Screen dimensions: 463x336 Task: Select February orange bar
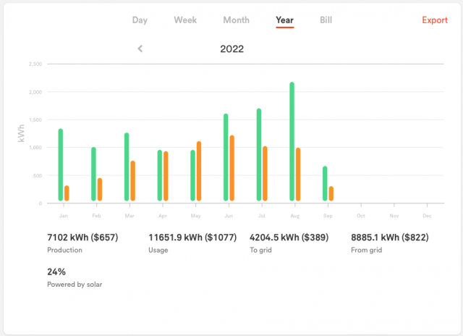[100, 190]
